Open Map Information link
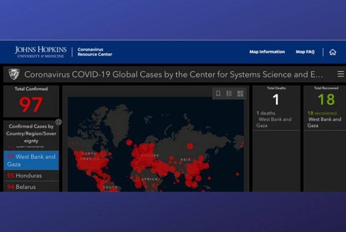The height and width of the screenshot is (232, 346). (267, 52)
